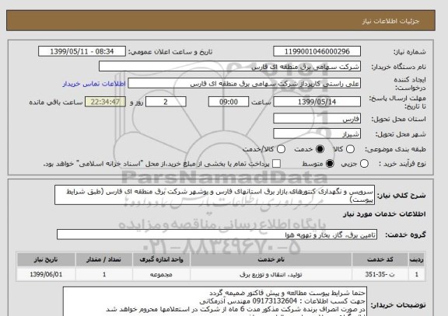
Task: Click the گروه خدمت field تامین برق، گاز
Action: click(x=217, y=234)
